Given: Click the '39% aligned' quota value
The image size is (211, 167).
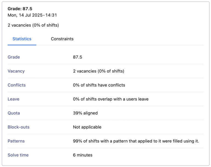Looking at the screenshot, I should 85,113.
